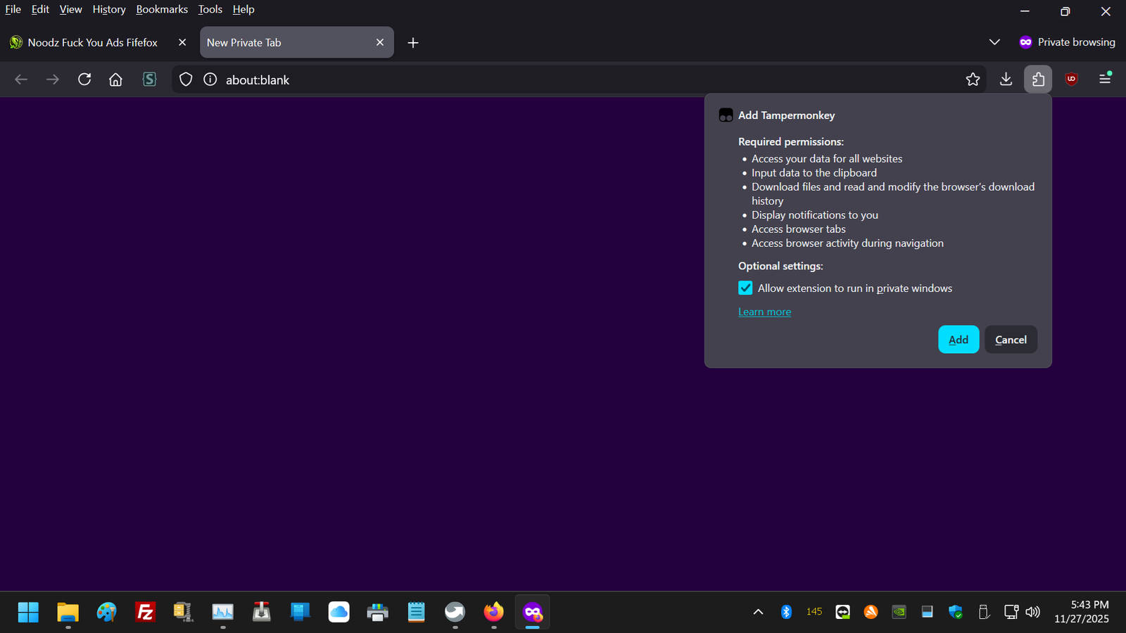The width and height of the screenshot is (1126, 633).
Task: Click 'Display notifications to you' permission
Action: coord(815,215)
